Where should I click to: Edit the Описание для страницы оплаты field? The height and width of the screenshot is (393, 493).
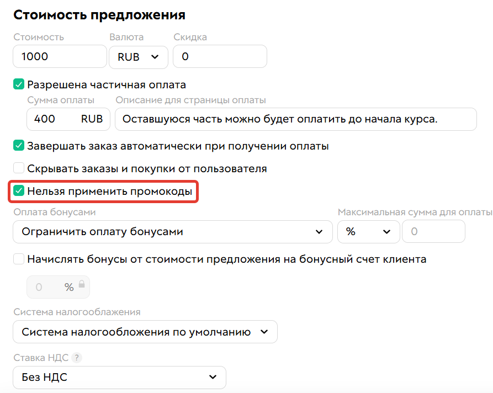295,119
